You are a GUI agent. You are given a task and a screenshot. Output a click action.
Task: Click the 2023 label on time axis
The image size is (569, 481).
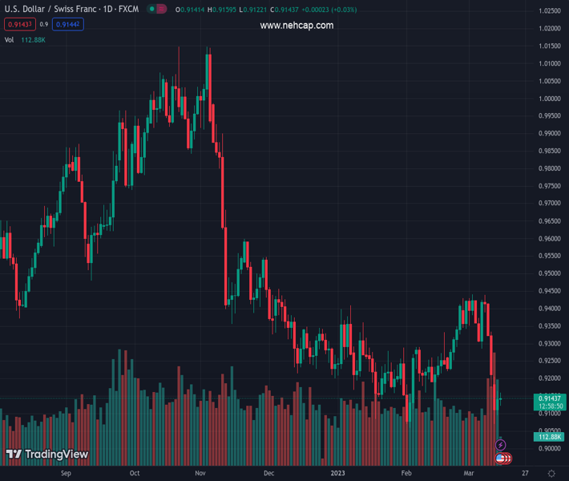click(x=336, y=474)
